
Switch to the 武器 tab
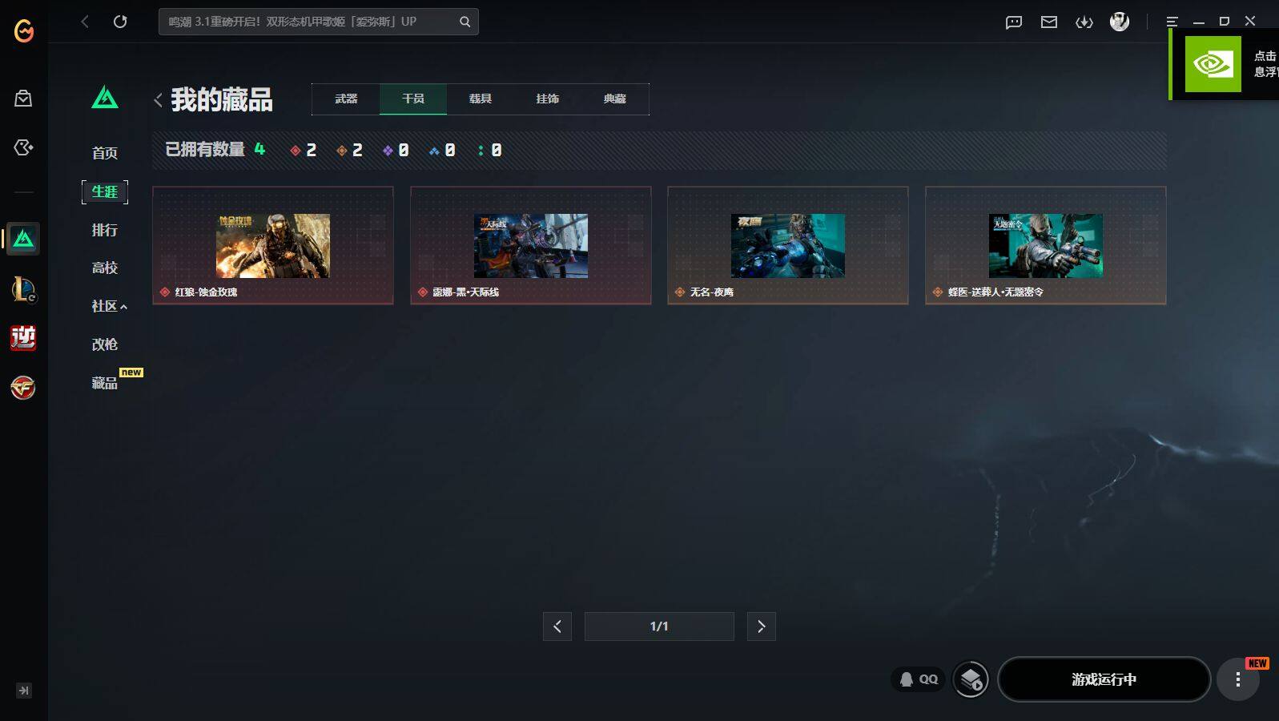[x=346, y=99]
